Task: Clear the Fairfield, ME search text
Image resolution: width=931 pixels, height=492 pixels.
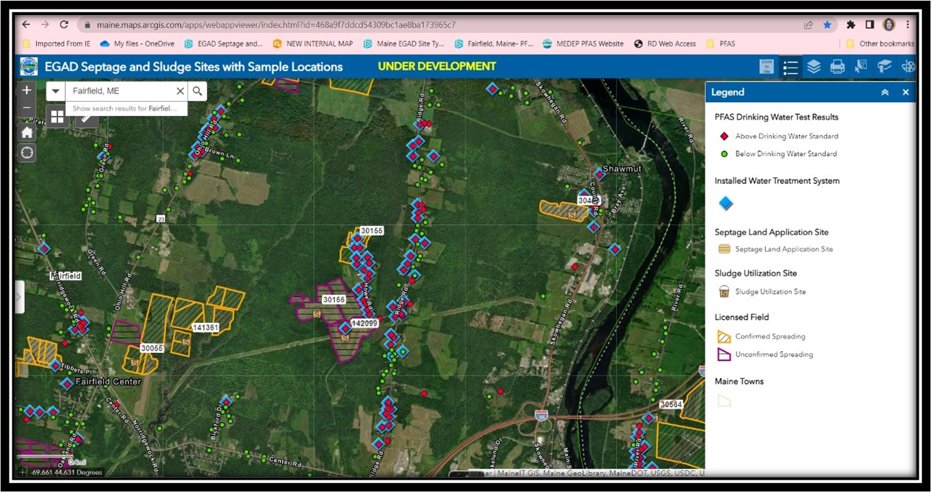Action: (180, 91)
